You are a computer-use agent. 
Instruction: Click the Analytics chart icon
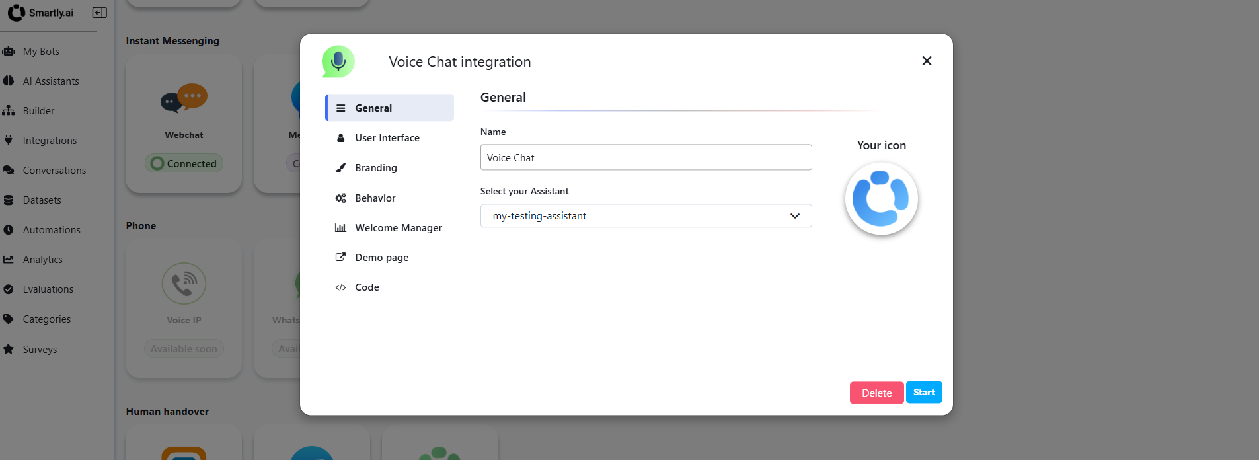point(9,260)
